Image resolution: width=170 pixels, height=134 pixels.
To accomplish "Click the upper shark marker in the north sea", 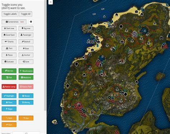I will click(x=103, y=9).
